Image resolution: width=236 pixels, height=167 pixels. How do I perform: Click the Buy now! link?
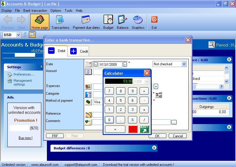25,138
